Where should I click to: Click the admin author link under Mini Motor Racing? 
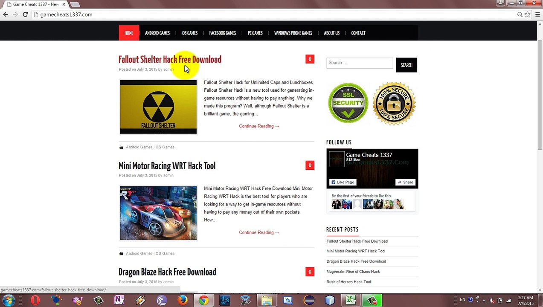(168, 175)
